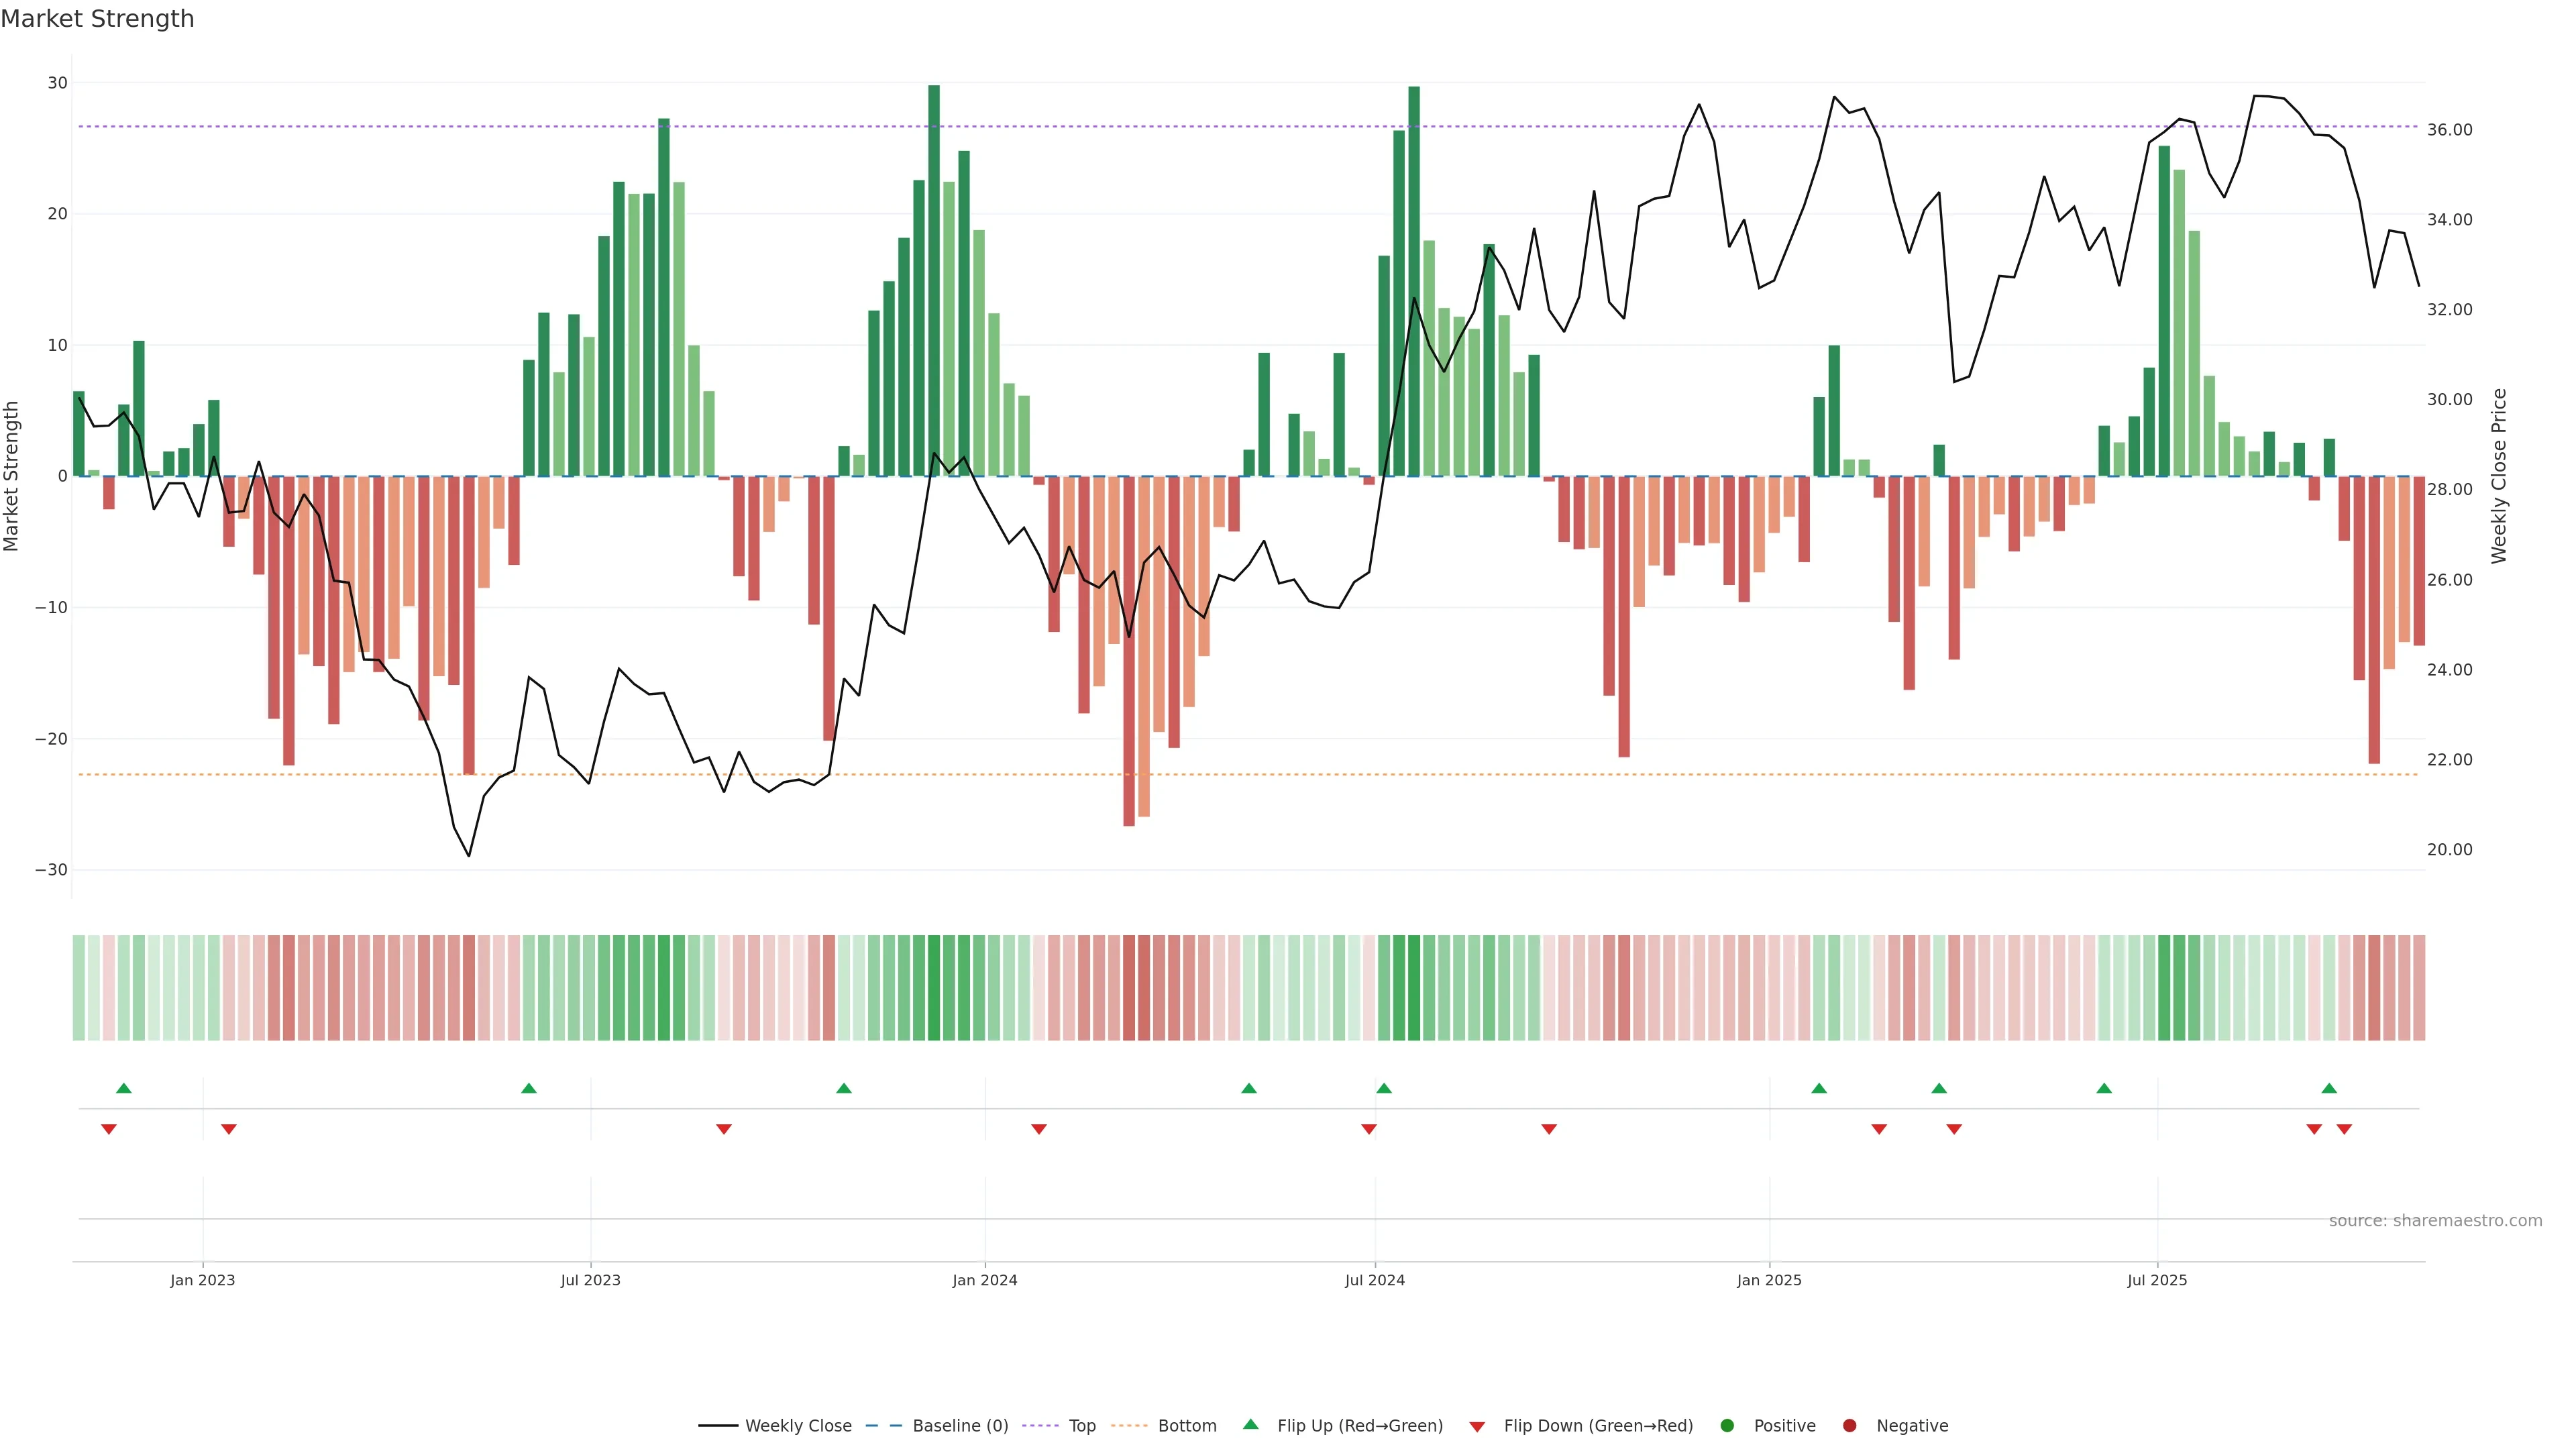Click source: sharemaestro.com text

2435,1220
